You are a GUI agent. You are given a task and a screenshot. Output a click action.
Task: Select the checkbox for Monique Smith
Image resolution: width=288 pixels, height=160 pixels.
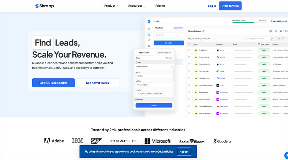189,78
